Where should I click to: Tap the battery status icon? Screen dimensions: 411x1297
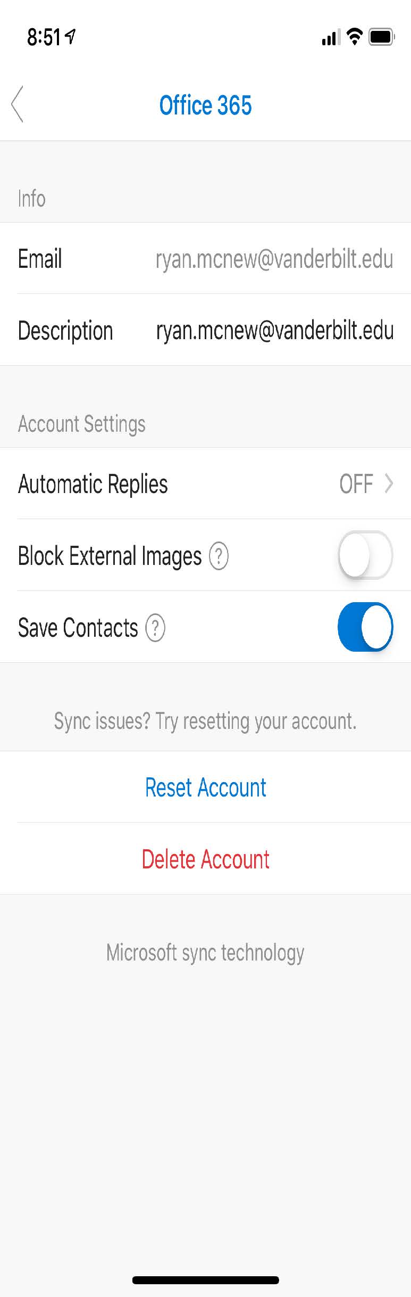point(382,37)
